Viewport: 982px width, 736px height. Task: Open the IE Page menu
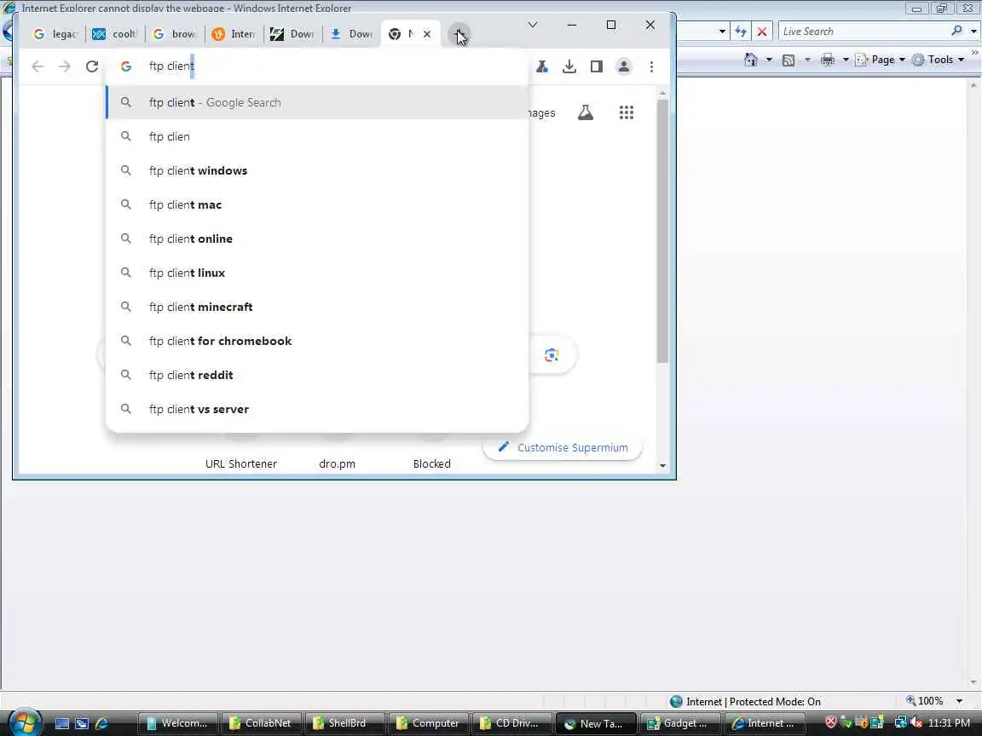[x=881, y=60]
